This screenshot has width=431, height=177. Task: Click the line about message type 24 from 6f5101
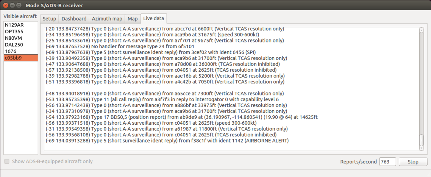[x=120, y=46]
